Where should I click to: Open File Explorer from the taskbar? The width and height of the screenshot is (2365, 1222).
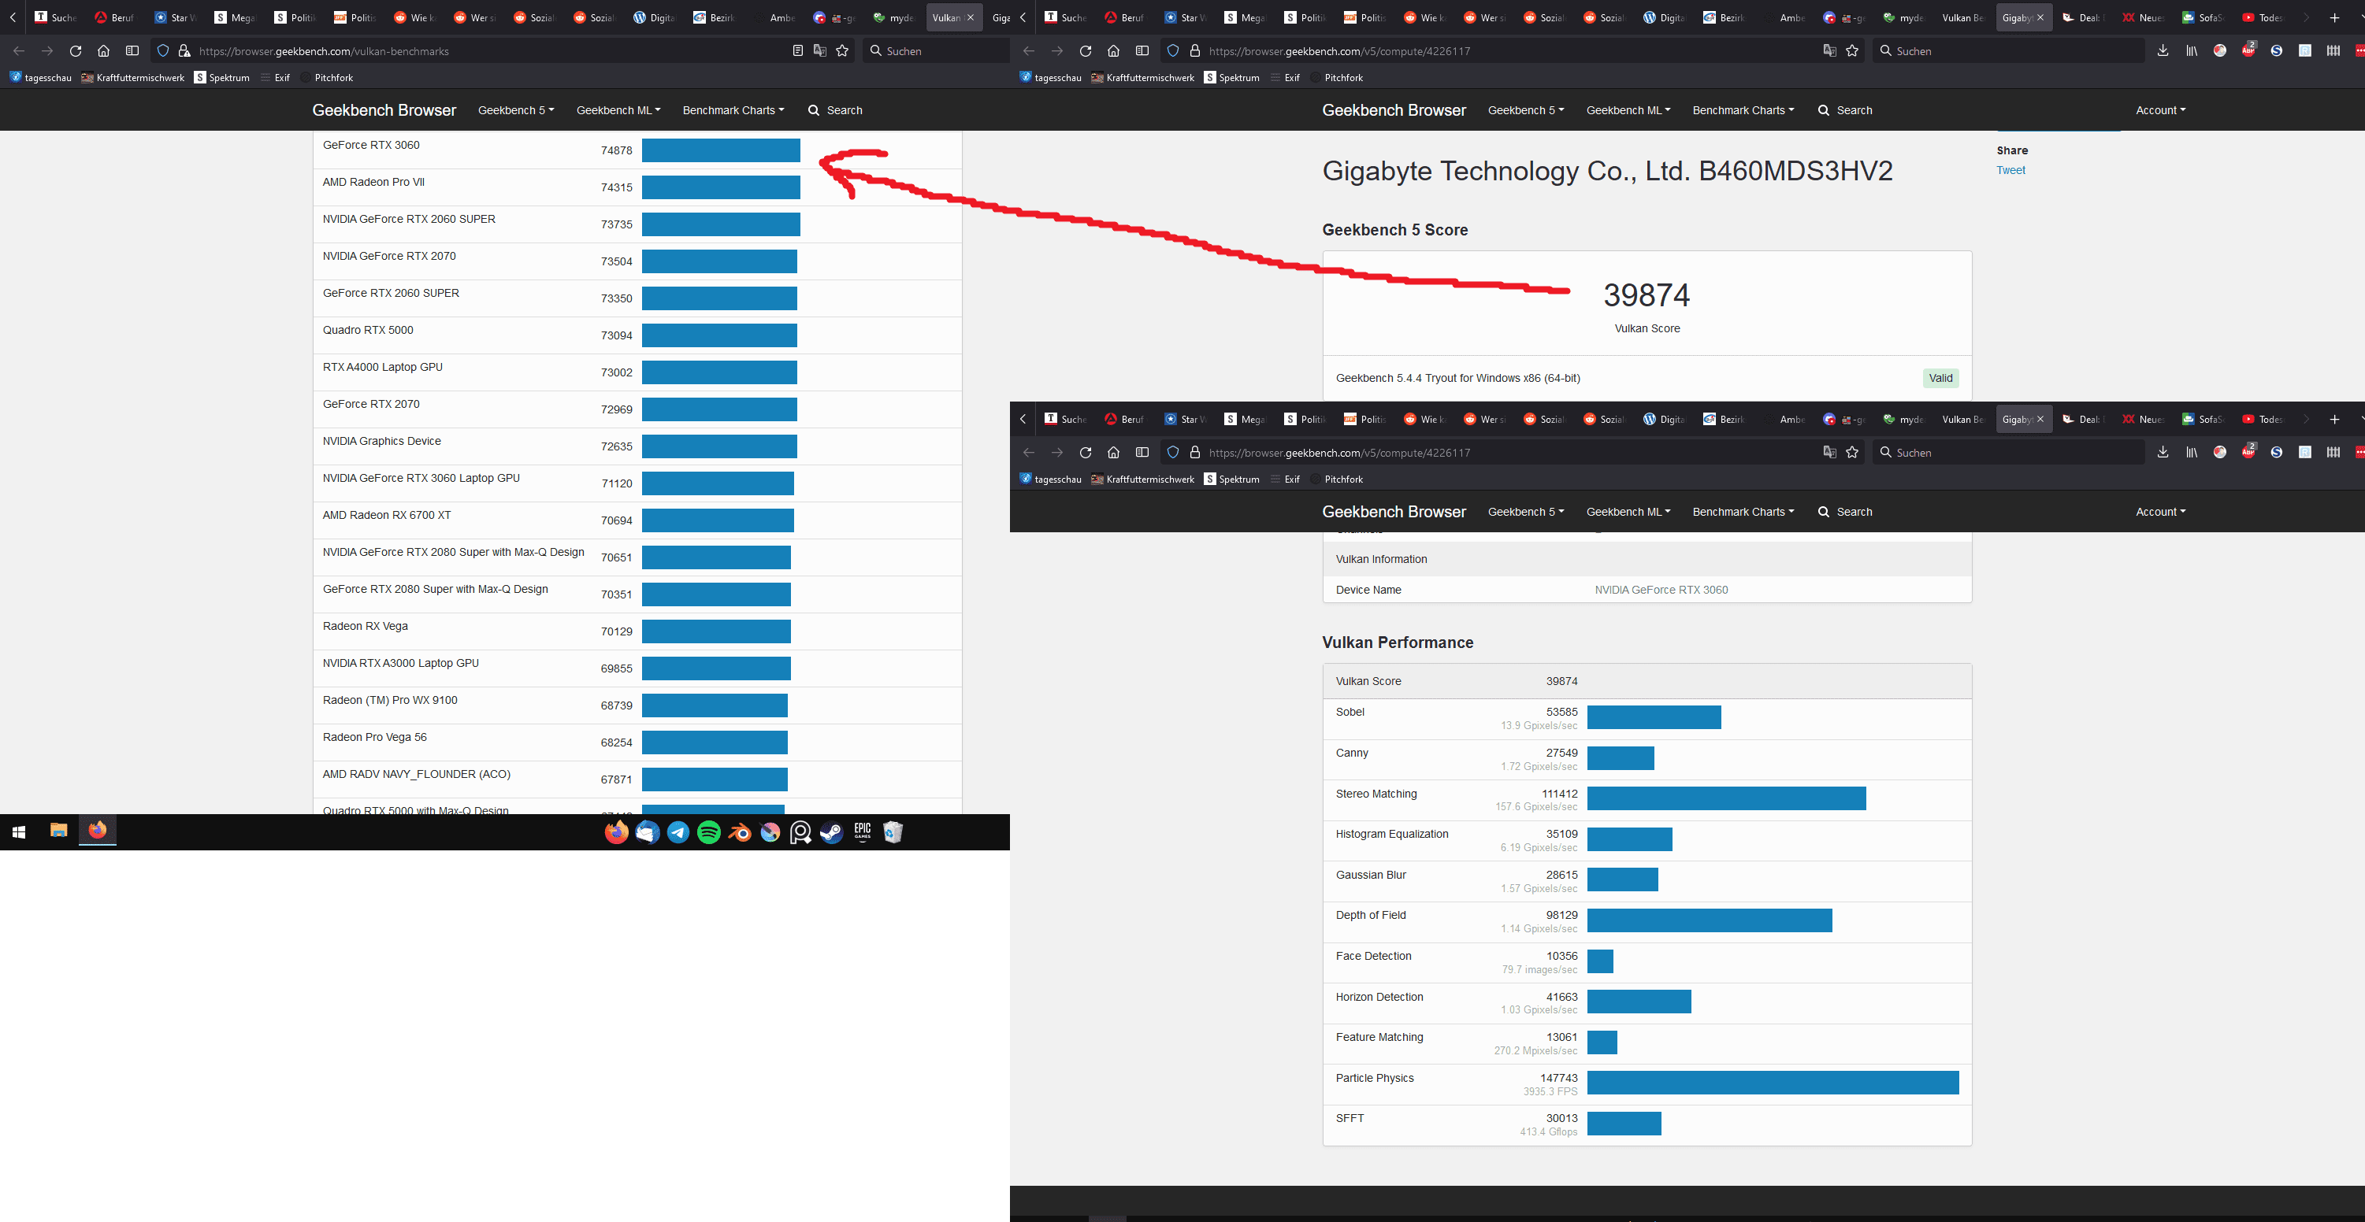[59, 830]
